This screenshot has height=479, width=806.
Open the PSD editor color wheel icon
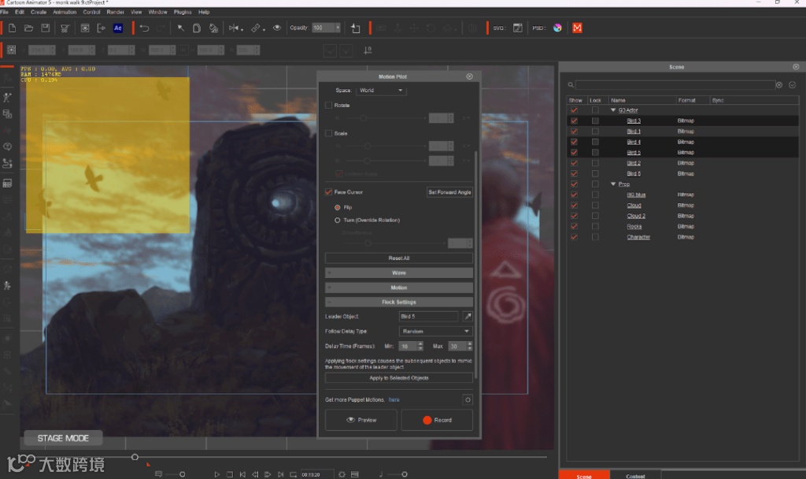point(557,28)
